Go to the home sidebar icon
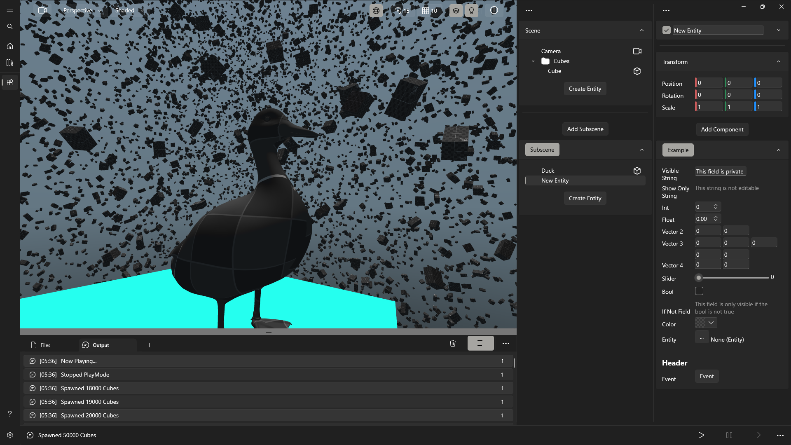 pyautogui.click(x=10, y=46)
